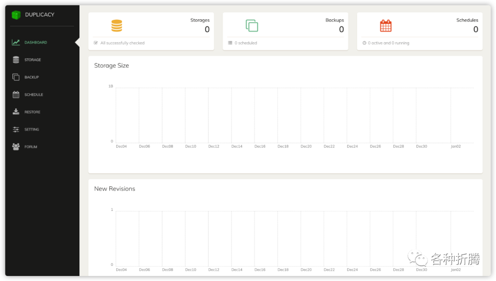This screenshot has width=496, height=281.
Task: Click 'All successfully checked' status text
Action: point(123,43)
